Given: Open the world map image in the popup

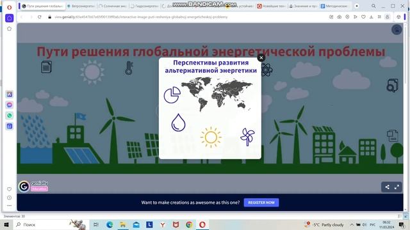Looking at the screenshot, I should point(217,94).
